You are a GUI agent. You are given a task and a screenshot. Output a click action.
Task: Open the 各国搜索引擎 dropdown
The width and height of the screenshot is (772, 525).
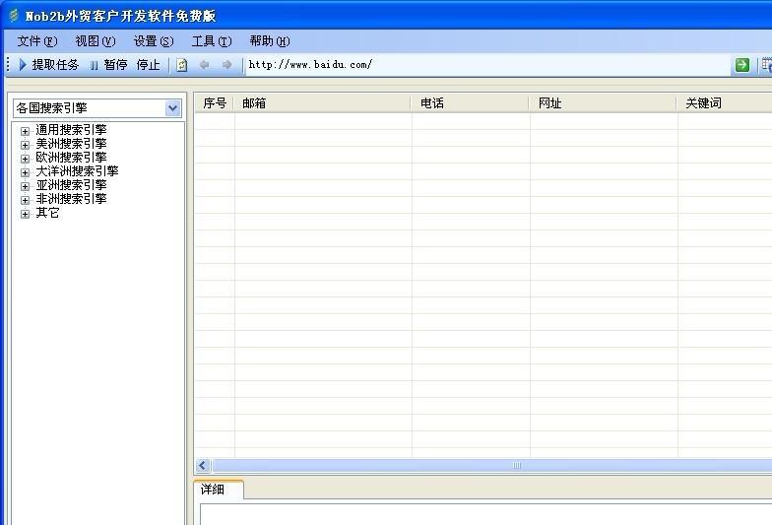coord(173,108)
